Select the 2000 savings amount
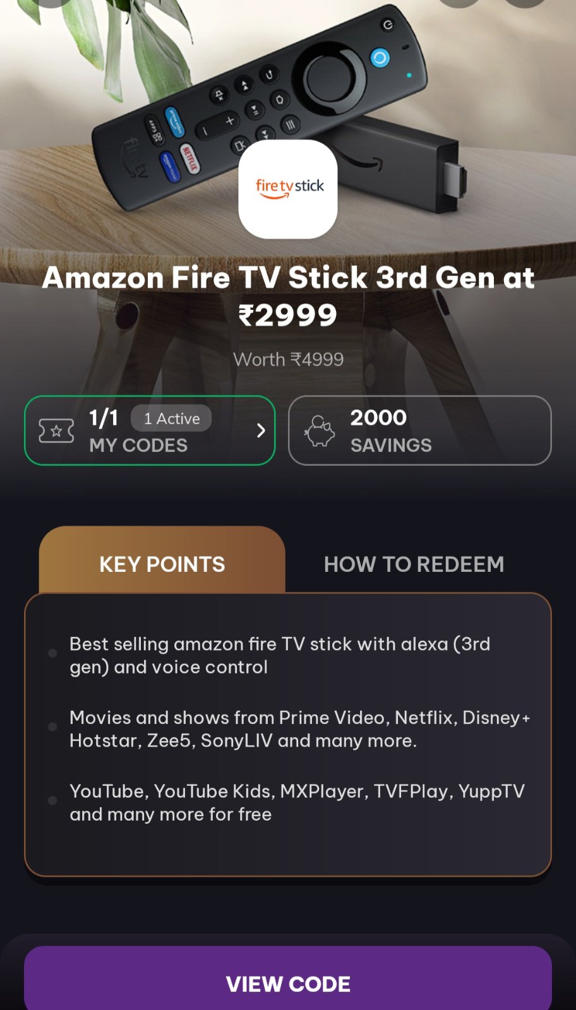The image size is (576, 1010). 378,417
